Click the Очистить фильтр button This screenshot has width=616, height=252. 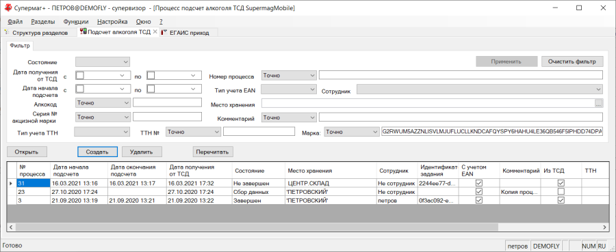click(x=572, y=61)
